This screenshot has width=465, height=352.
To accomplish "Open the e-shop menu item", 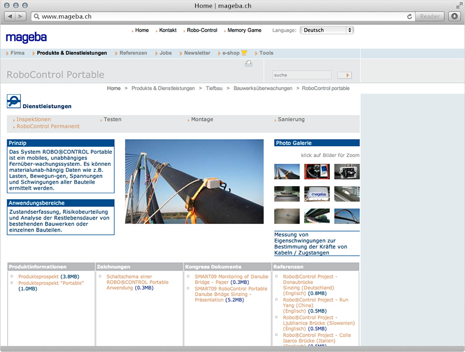I will (231, 53).
